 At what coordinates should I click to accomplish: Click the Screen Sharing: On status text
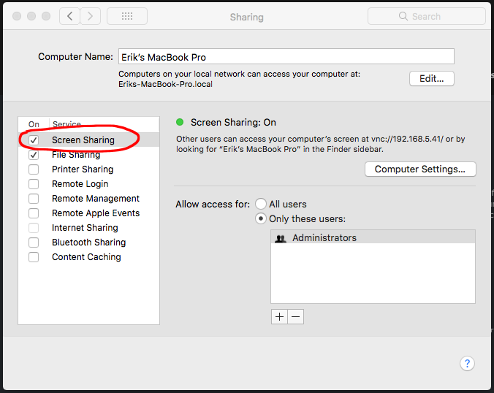tap(233, 122)
